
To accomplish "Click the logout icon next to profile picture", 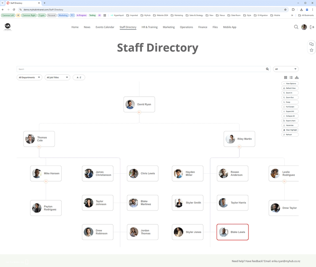I will point(311,27).
